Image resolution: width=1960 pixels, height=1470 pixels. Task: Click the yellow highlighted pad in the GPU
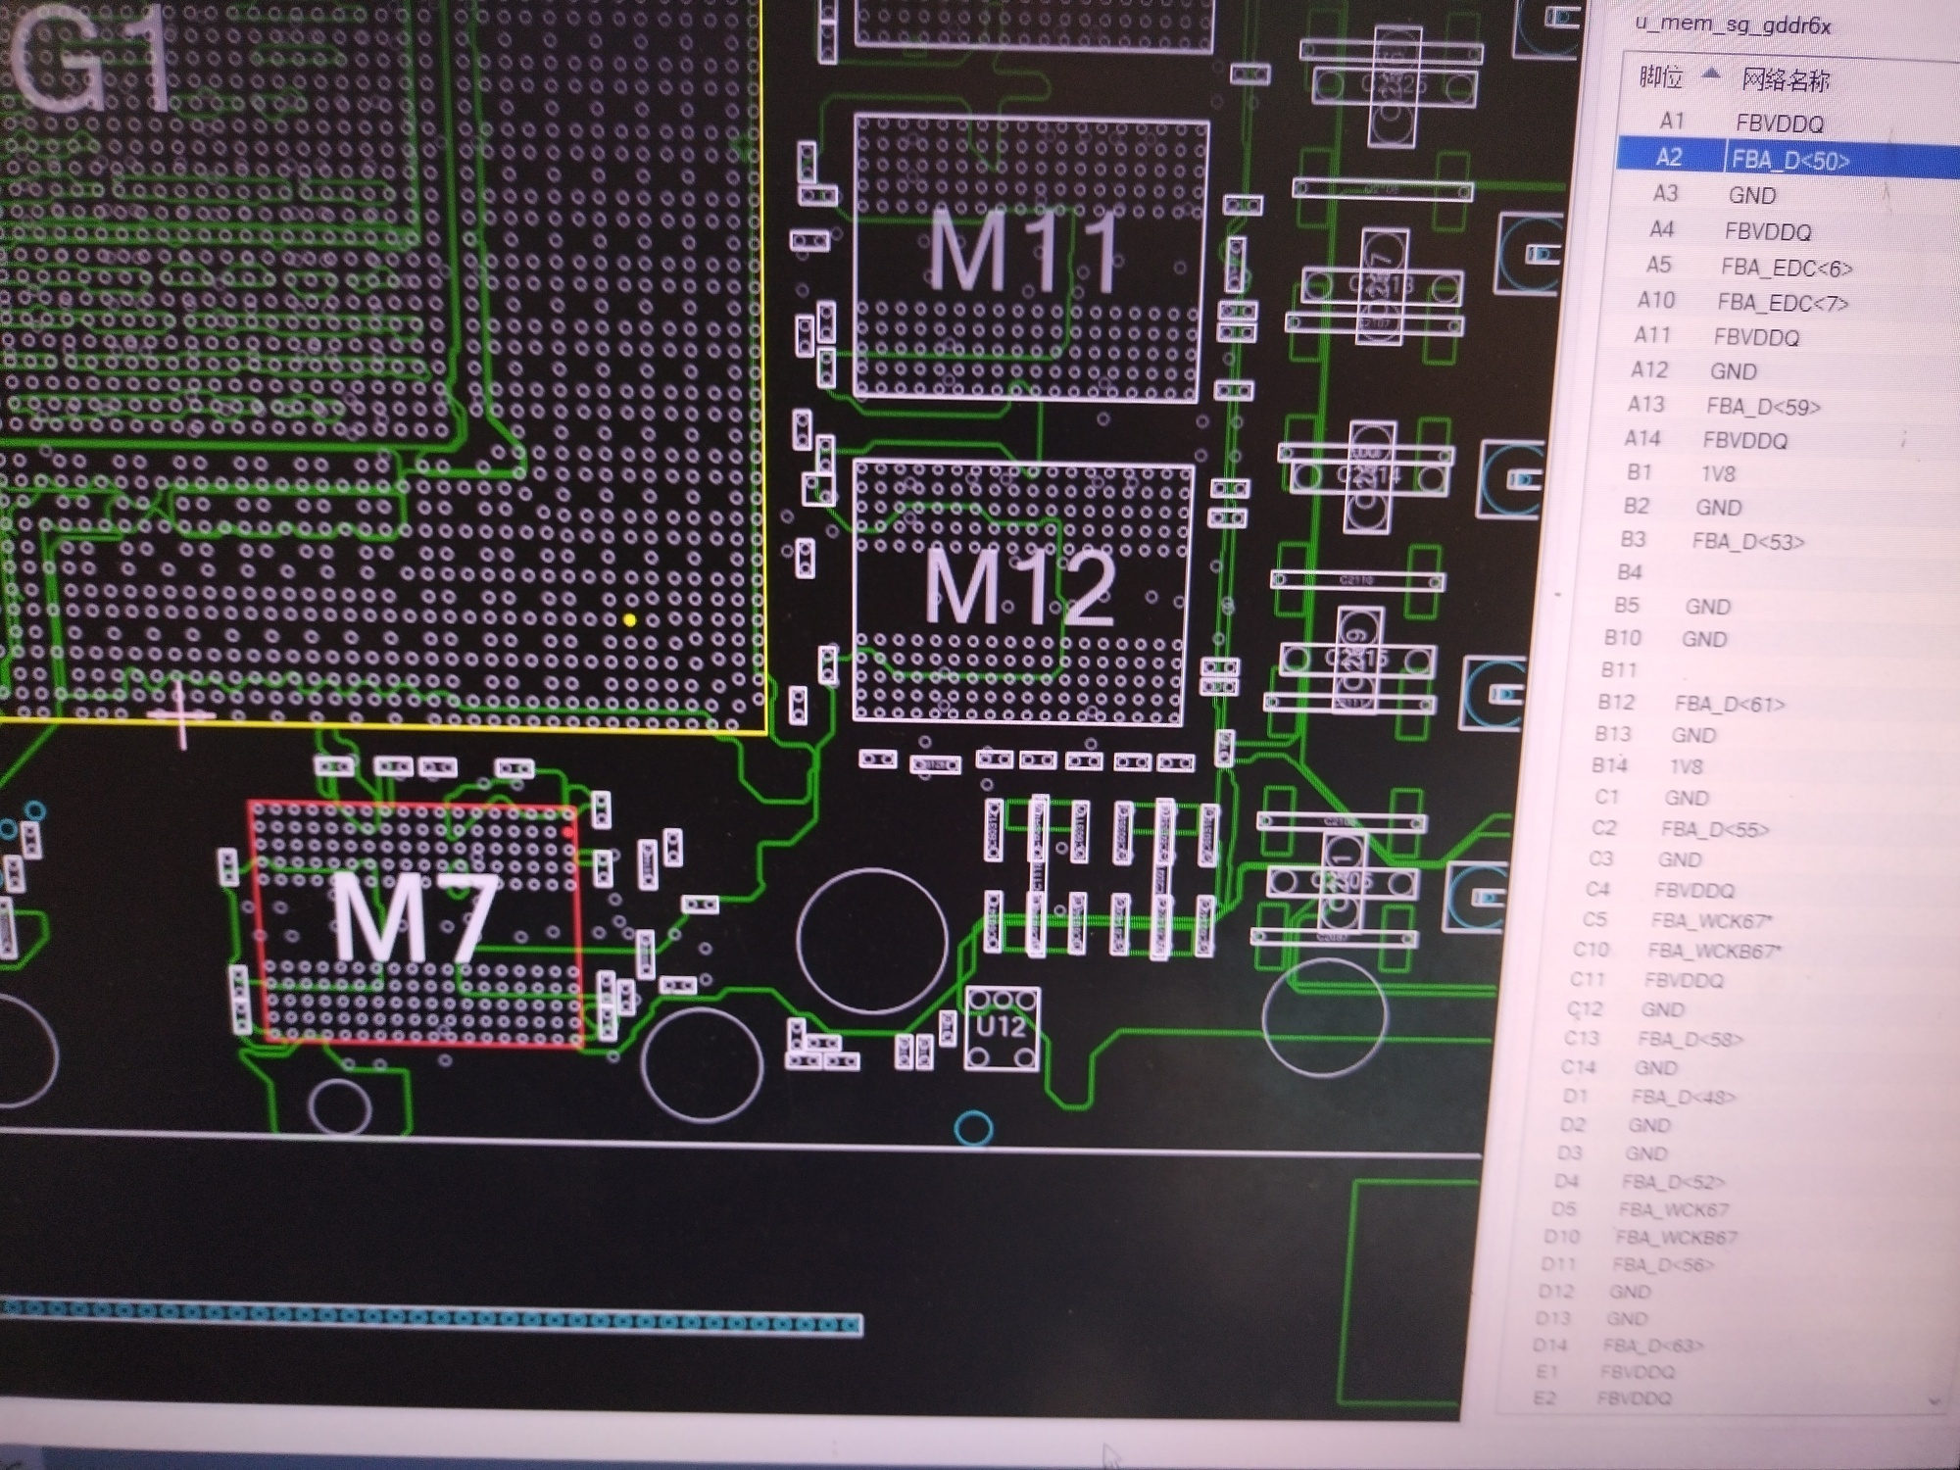pos(629,620)
